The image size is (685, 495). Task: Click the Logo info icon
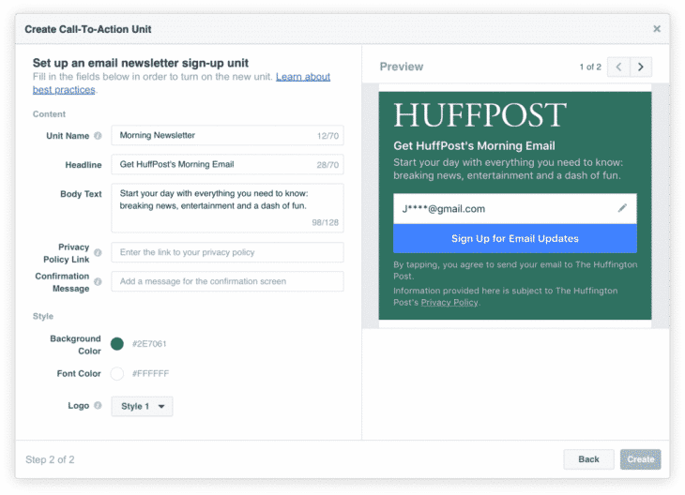(98, 406)
